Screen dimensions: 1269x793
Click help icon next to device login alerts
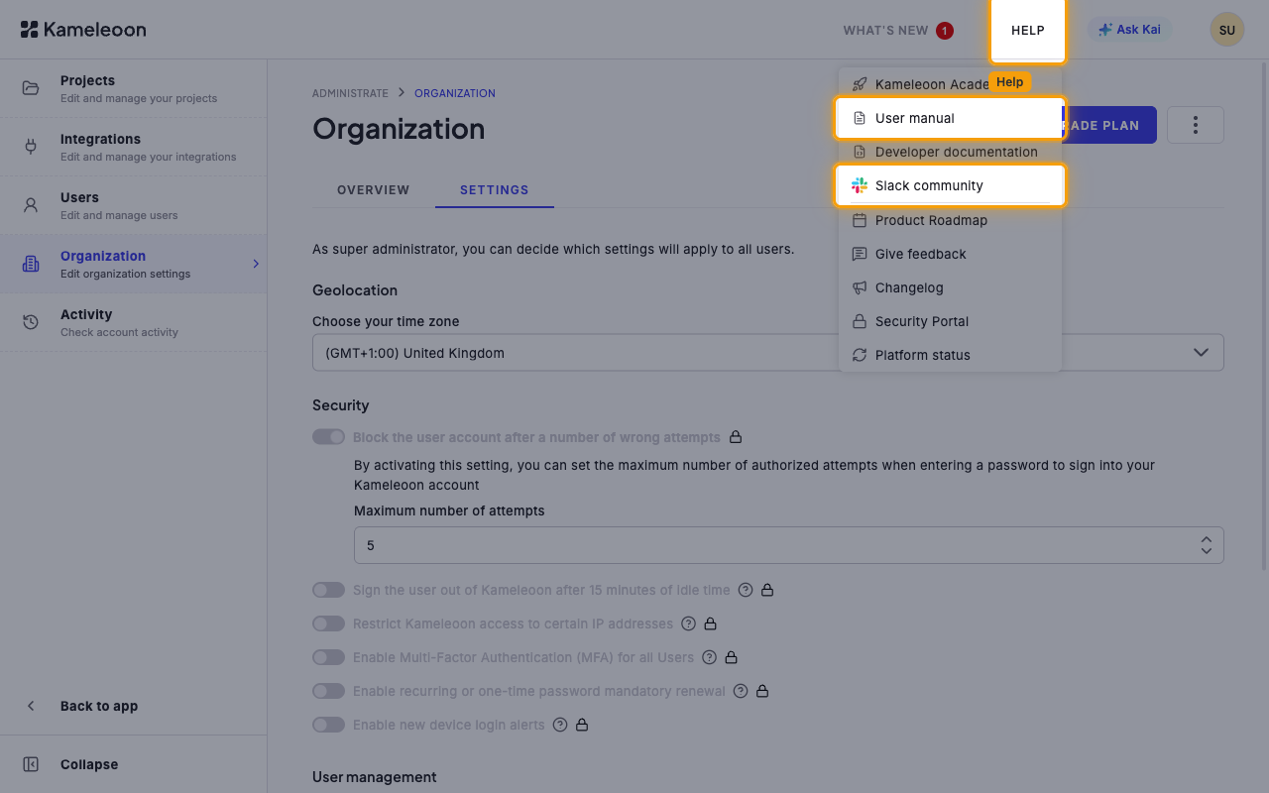[x=560, y=725]
